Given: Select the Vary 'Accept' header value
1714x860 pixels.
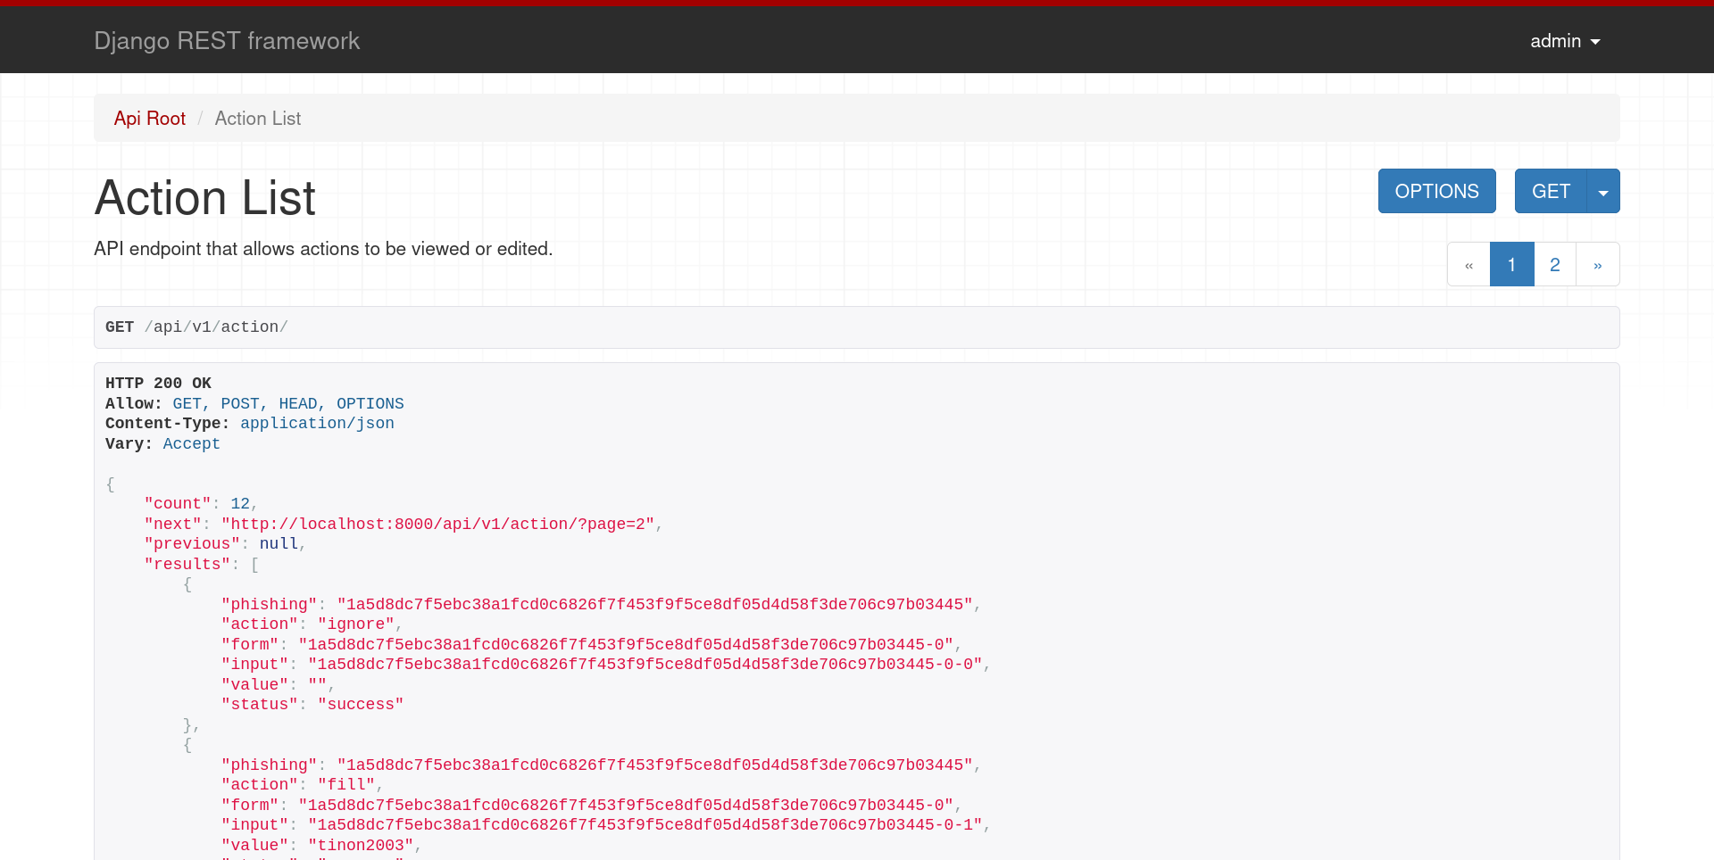Looking at the screenshot, I should (x=191, y=444).
